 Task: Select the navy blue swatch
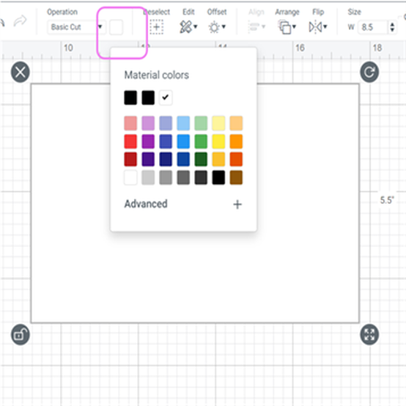(x=166, y=159)
